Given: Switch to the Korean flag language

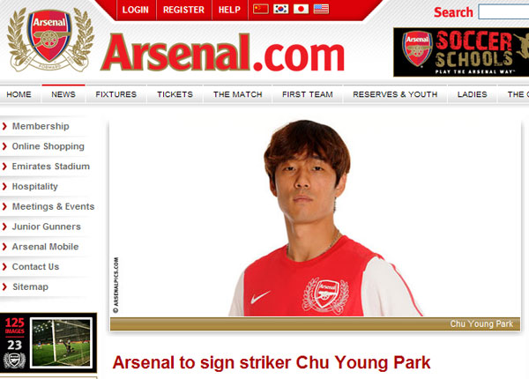Looking at the screenshot, I should pyautogui.click(x=280, y=9).
